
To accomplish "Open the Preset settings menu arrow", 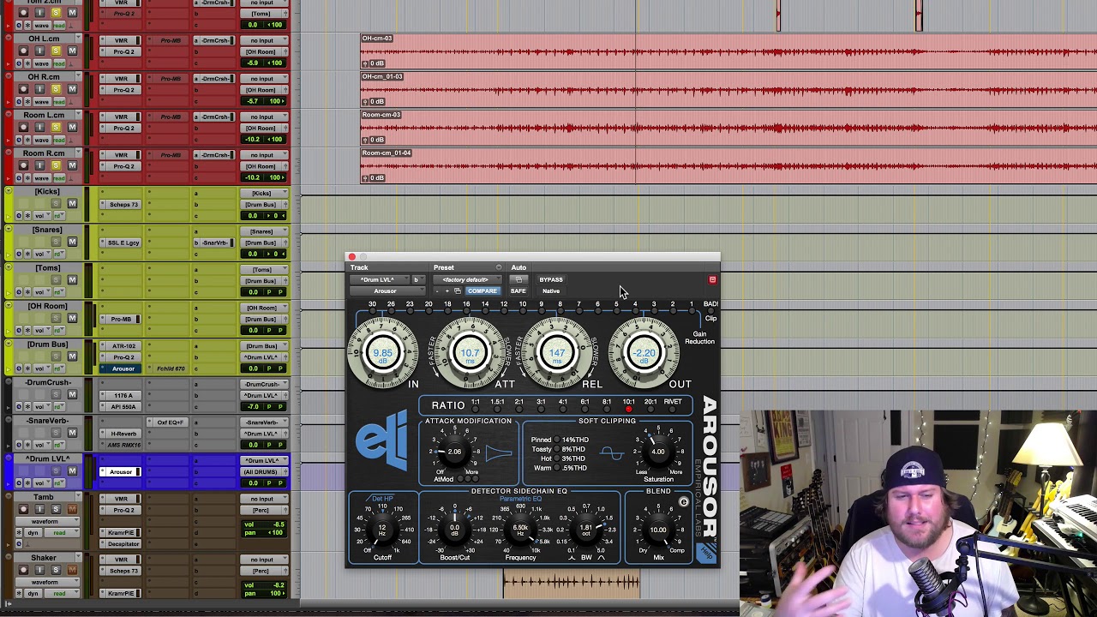I will tap(499, 268).
